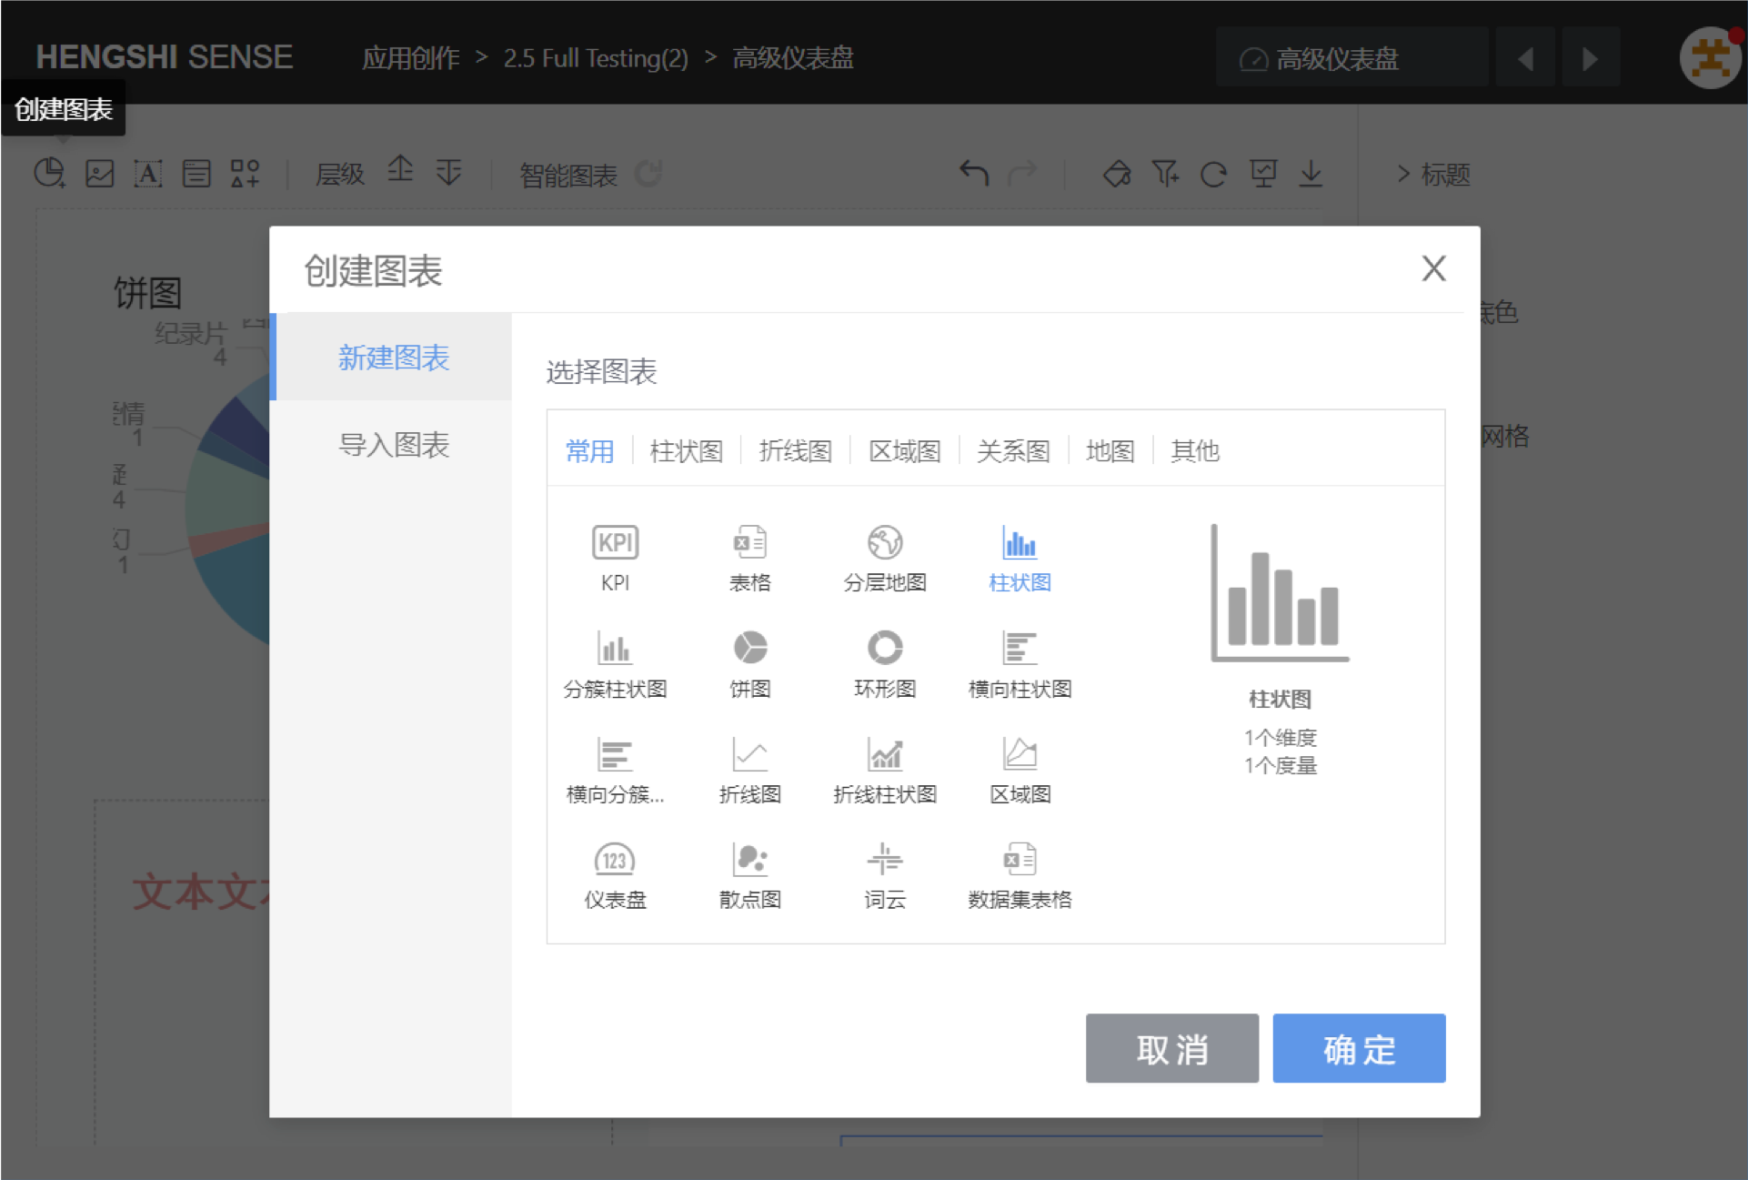
Task: Click the insert image icon
Action: pos(100,173)
